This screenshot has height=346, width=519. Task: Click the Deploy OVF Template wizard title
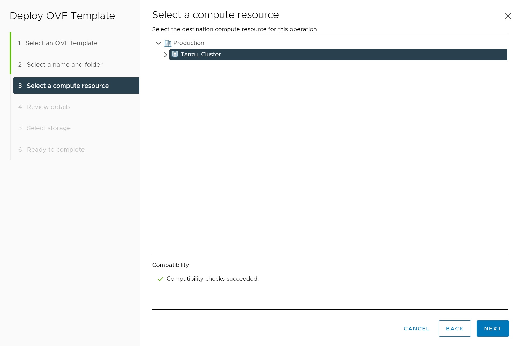pyautogui.click(x=62, y=16)
